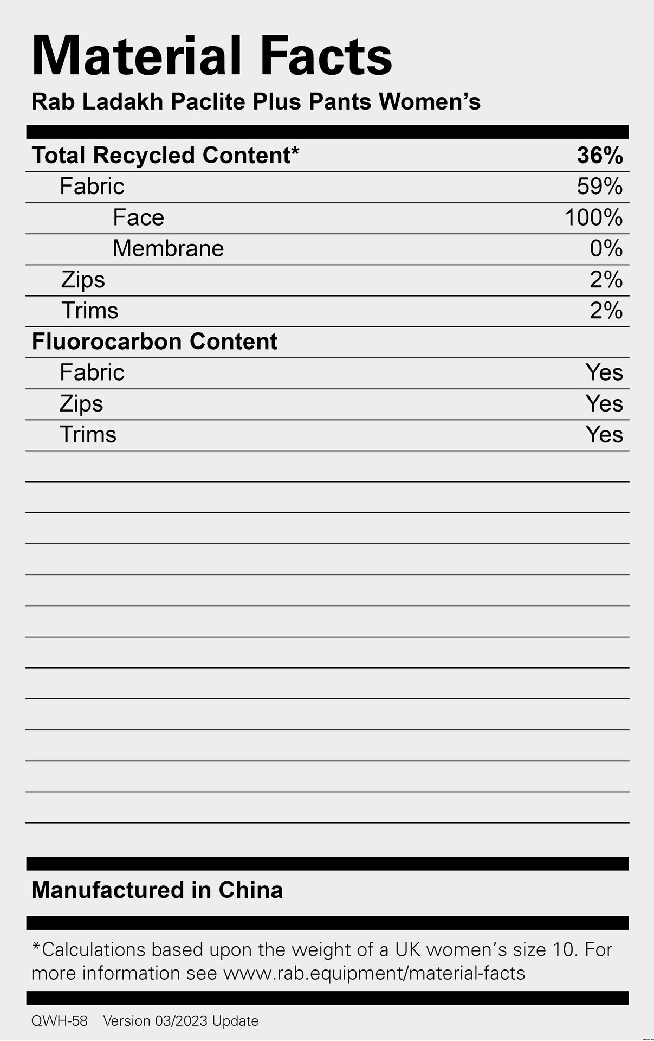Select the "Membrane" row label

point(168,249)
